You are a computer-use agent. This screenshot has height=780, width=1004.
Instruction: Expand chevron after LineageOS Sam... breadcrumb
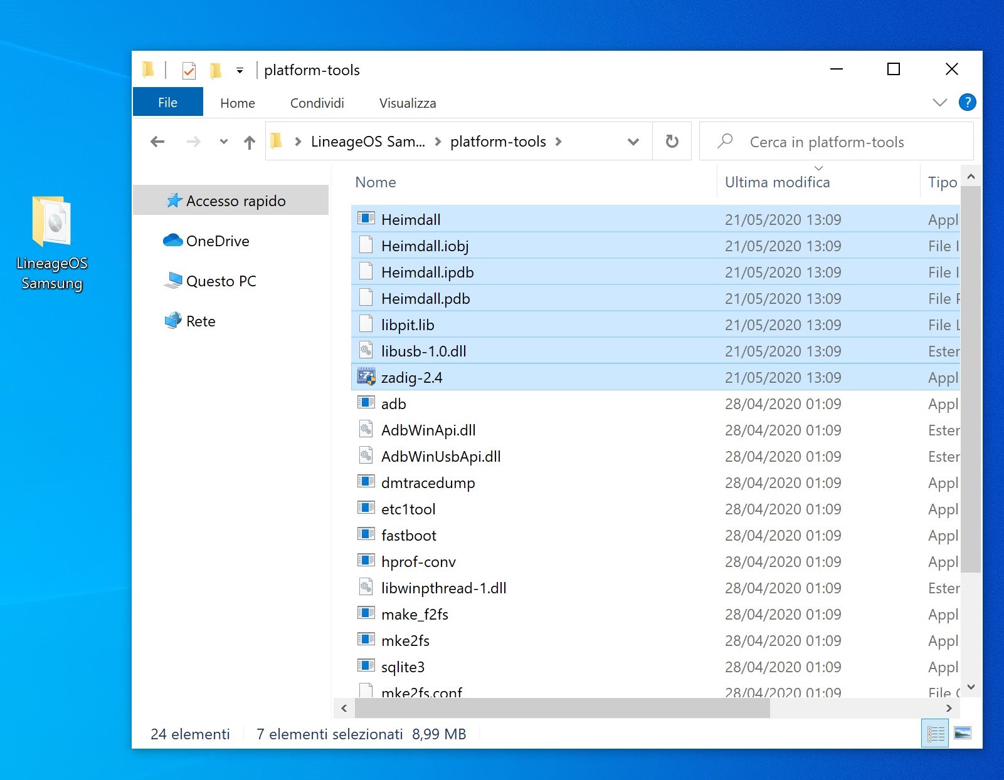coord(438,142)
